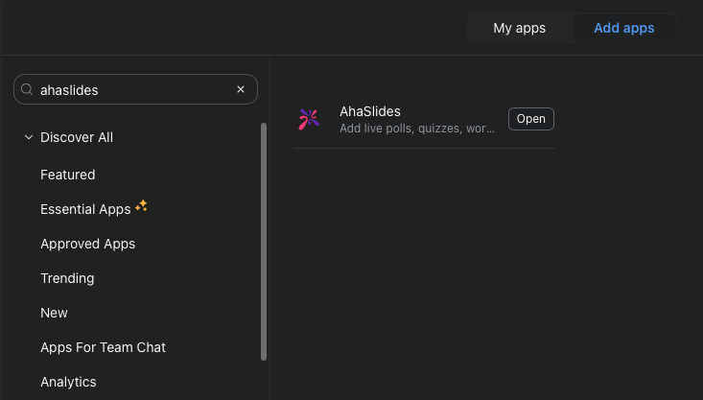Browse the New apps category
The image size is (703, 400).
[x=54, y=313]
